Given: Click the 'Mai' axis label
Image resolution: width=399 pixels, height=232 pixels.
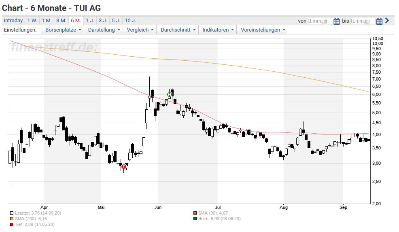Looking at the screenshot, I should point(101,208).
